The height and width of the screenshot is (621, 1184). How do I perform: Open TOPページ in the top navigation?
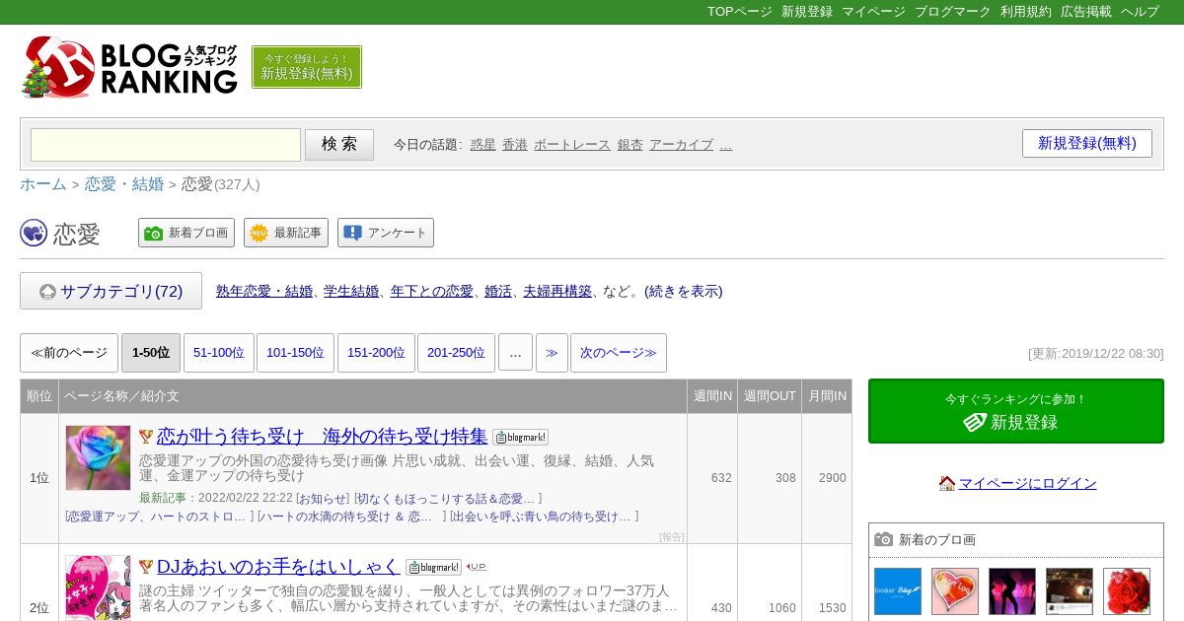click(x=740, y=12)
